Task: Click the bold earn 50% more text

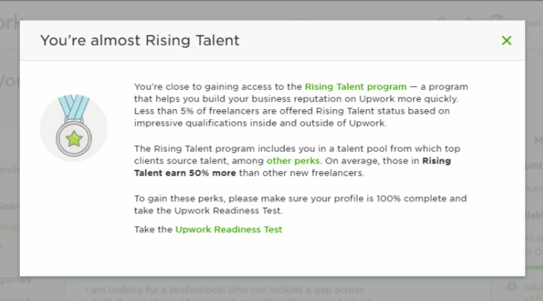Action: click(x=185, y=173)
